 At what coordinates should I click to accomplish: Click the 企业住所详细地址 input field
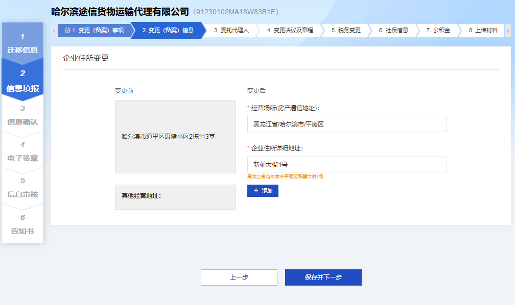(x=346, y=164)
